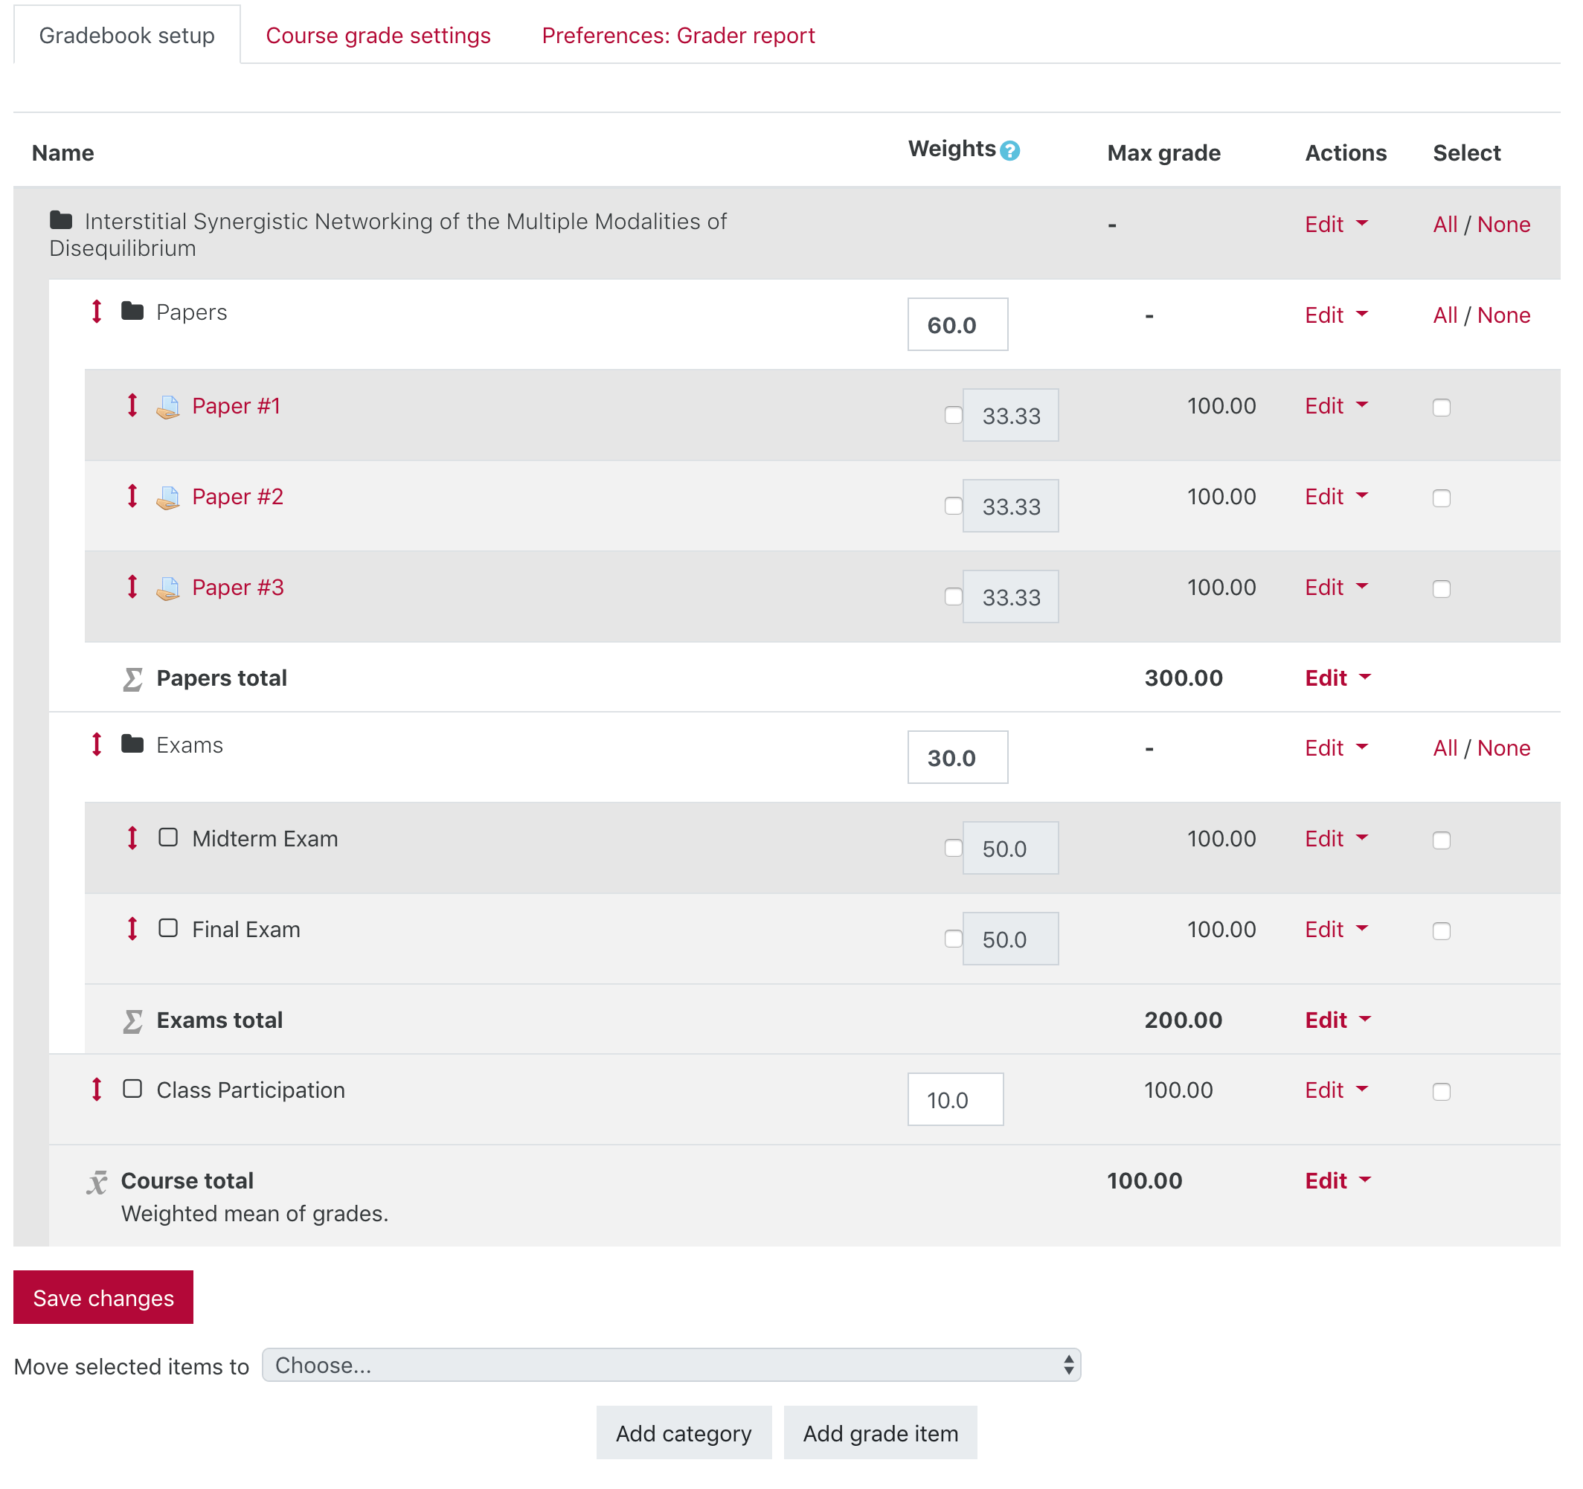Enable the weight override checkbox for Paper #1
The image size is (1583, 1489).
[x=953, y=415]
